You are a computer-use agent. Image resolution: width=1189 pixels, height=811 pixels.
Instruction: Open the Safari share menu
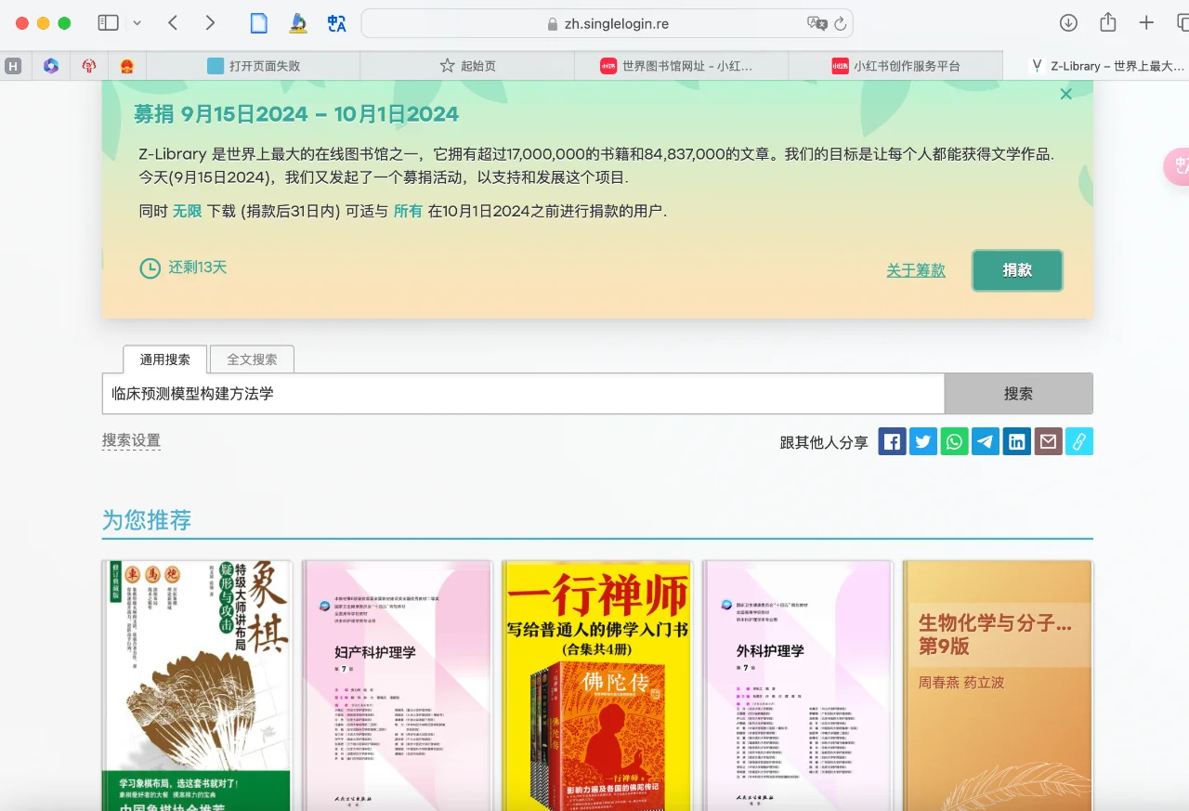pyautogui.click(x=1107, y=22)
